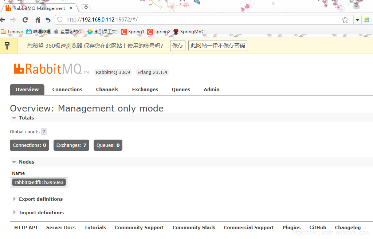Open the browser home page icon
This screenshot has height=239, width=373.
point(37,20)
